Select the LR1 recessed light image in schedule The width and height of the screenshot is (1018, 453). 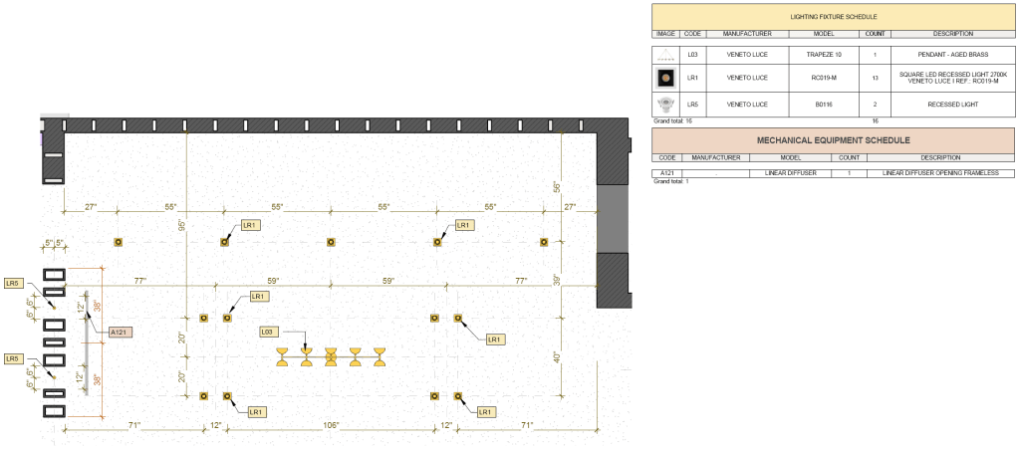click(x=664, y=77)
